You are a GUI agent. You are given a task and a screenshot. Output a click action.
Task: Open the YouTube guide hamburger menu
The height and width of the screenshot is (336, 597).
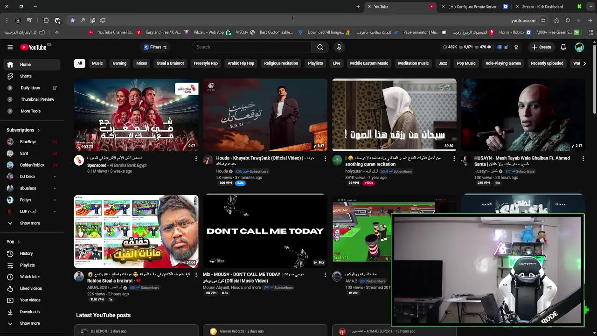click(10, 47)
